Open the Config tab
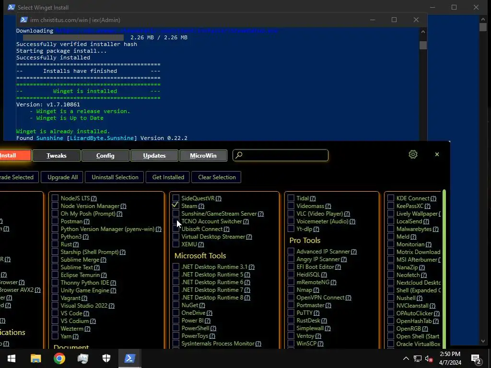This screenshot has width=491, height=368. click(105, 156)
